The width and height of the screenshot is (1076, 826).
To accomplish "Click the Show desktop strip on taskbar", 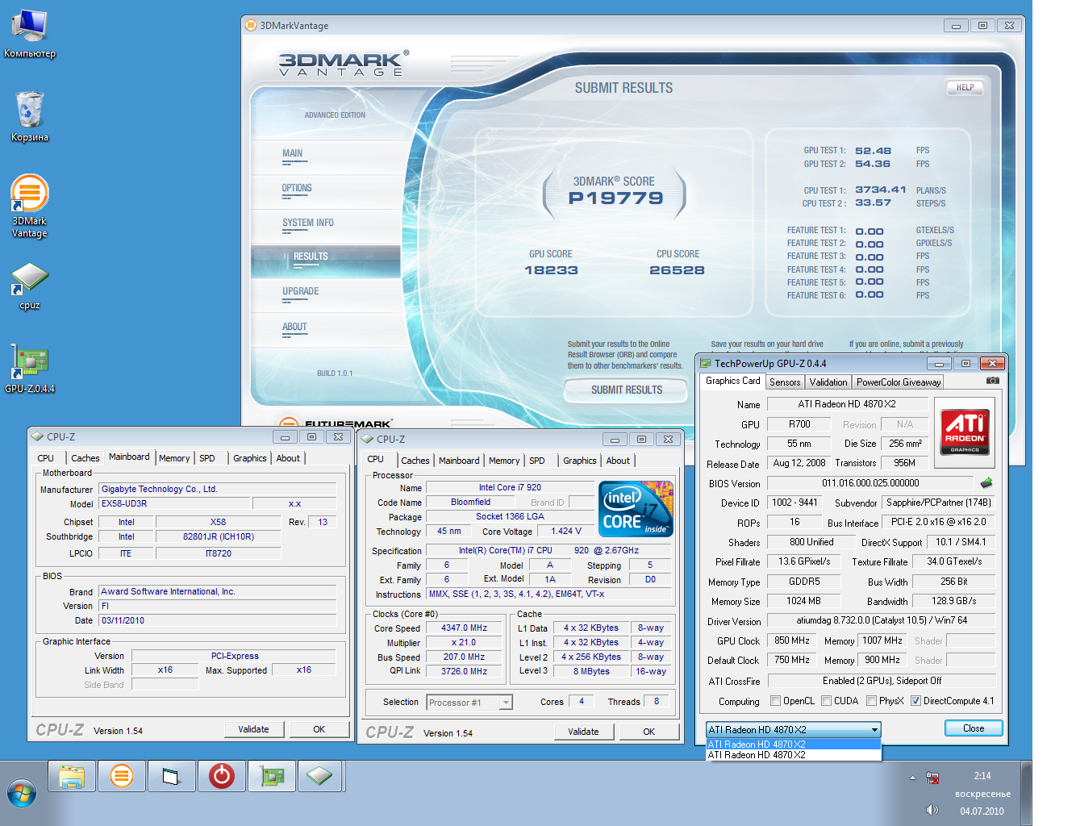I will pos(1026,793).
